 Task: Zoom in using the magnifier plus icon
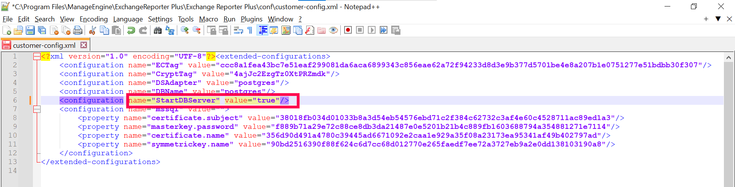click(185, 30)
